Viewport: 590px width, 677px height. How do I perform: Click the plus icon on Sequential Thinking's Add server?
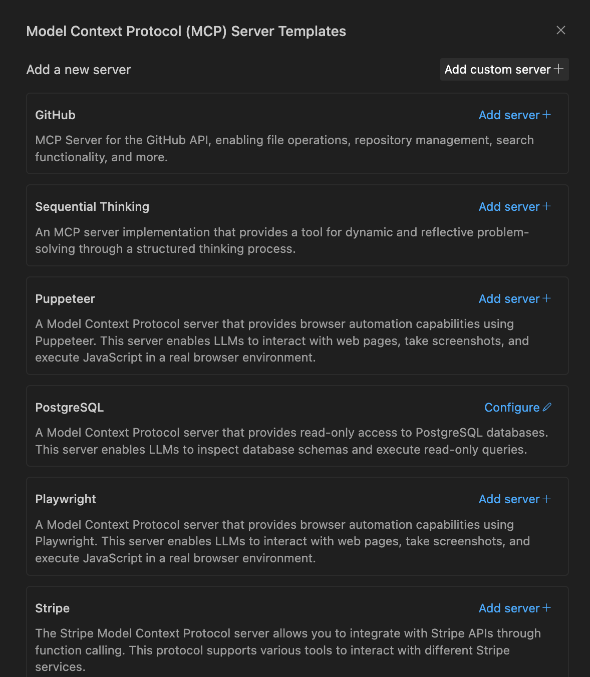pos(547,206)
